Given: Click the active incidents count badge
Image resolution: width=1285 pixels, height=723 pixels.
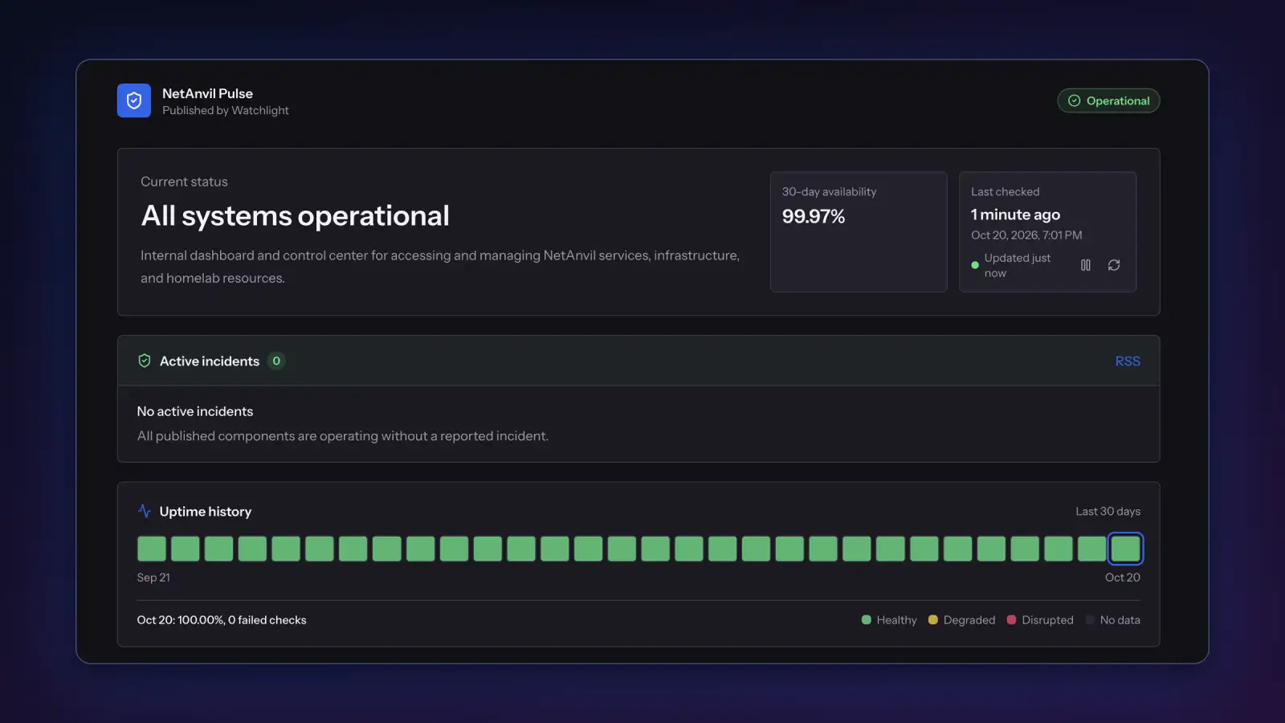Looking at the screenshot, I should pyautogui.click(x=276, y=361).
